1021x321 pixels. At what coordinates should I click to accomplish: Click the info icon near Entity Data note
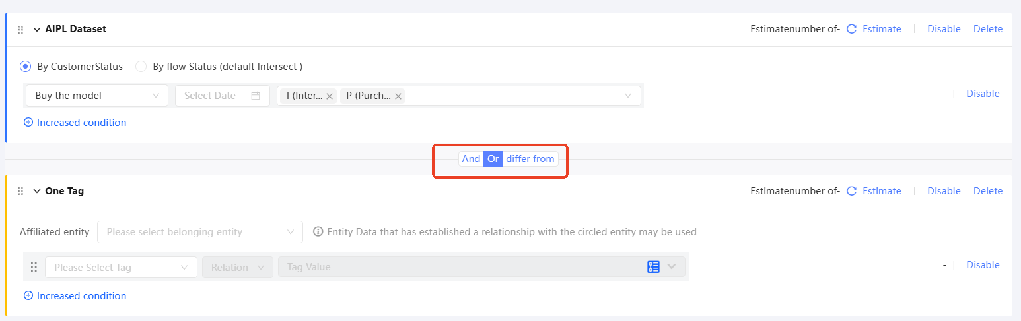tap(318, 232)
